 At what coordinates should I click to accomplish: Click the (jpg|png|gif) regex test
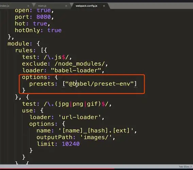click(x=76, y=104)
